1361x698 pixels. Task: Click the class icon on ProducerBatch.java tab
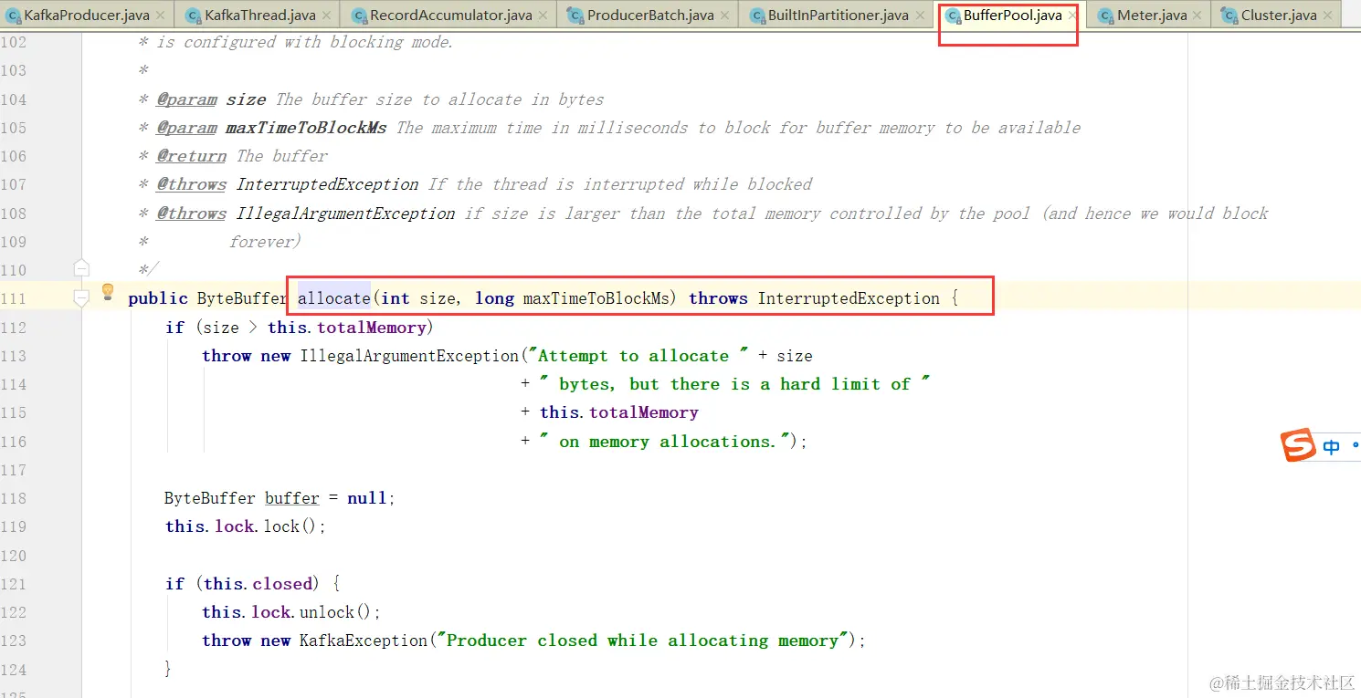[x=575, y=16]
